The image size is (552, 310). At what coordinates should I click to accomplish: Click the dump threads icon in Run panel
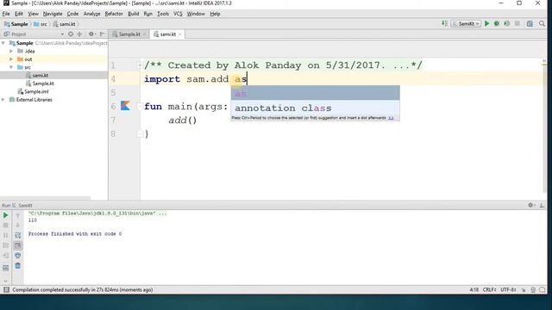point(5,245)
